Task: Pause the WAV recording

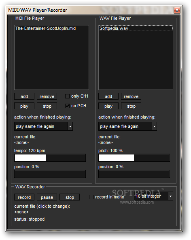Action: [x=47, y=197]
